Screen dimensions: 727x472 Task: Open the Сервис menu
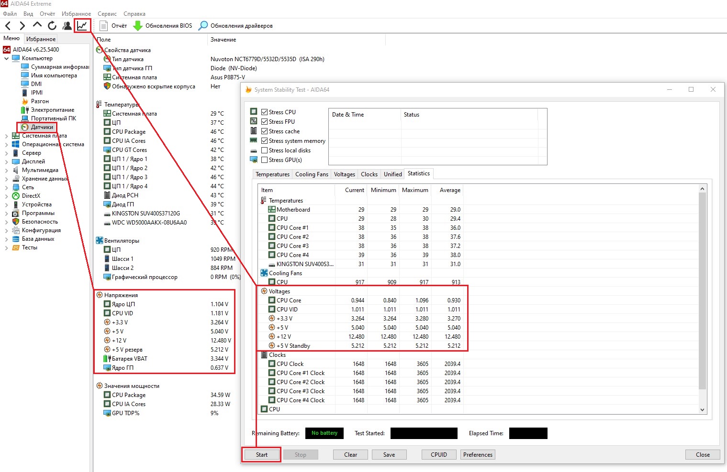coord(107,14)
